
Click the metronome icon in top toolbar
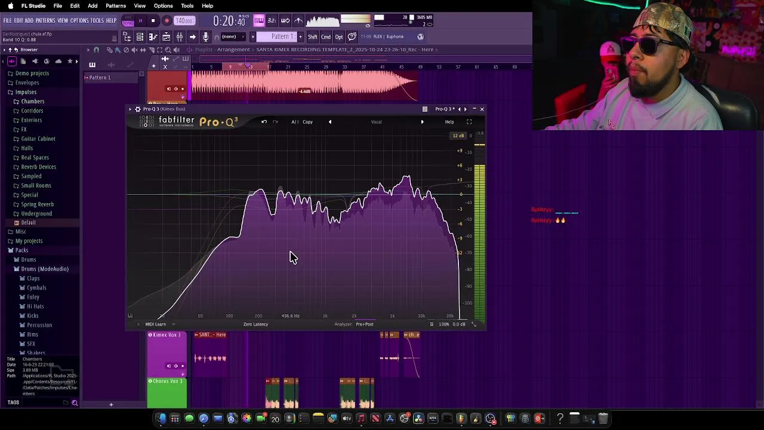click(x=298, y=21)
